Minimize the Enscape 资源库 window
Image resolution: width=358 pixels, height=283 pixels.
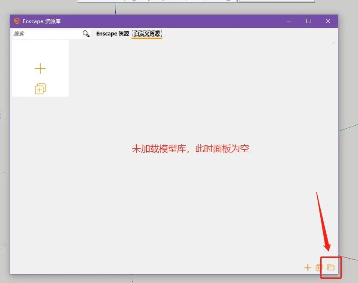tap(289, 21)
